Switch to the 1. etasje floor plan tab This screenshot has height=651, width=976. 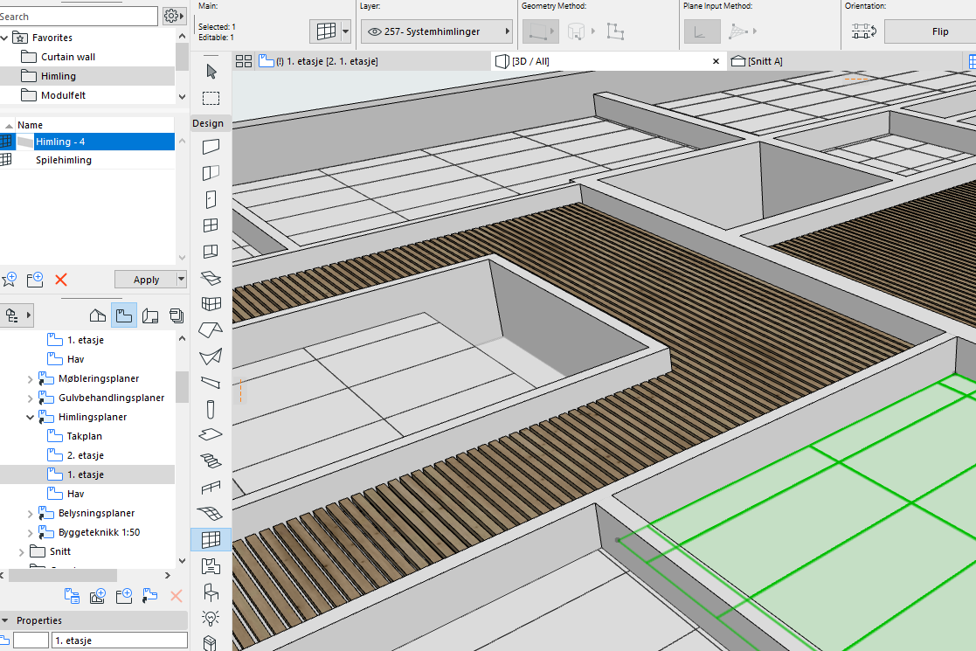(x=319, y=61)
